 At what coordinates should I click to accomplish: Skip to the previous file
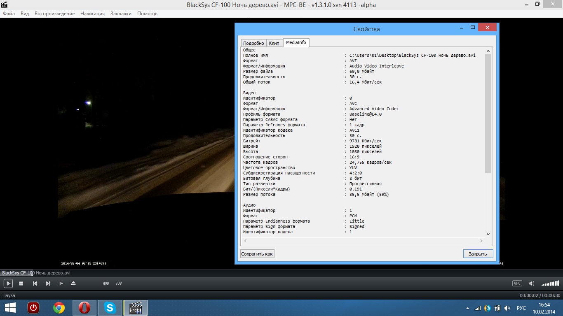35,283
